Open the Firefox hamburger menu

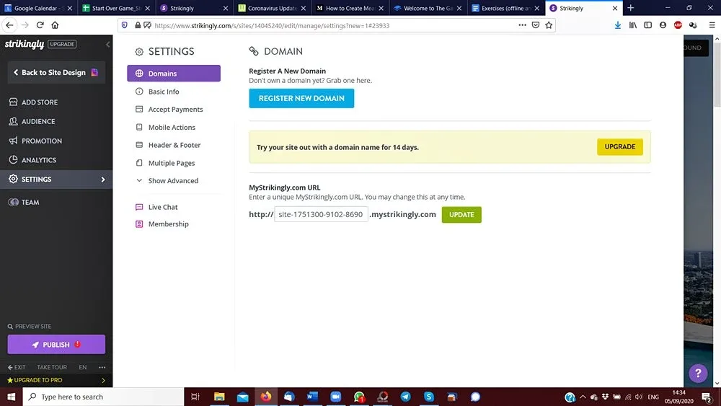pos(712,25)
